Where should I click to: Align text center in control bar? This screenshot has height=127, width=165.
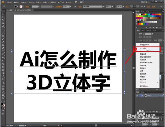pyautogui.click(x=135, y=7)
